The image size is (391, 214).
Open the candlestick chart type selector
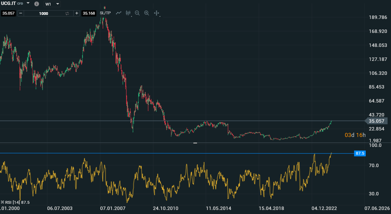pos(128,13)
